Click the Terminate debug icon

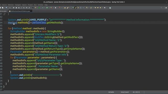[x=19, y=8]
